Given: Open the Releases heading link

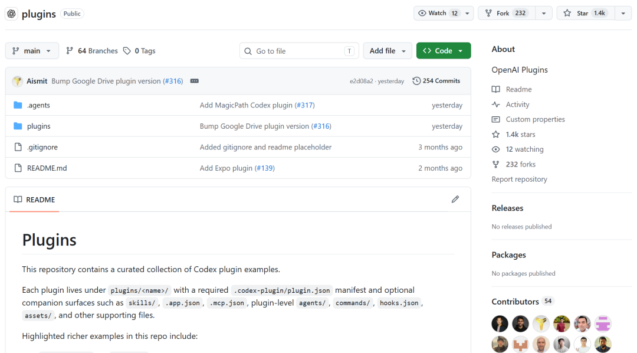Looking at the screenshot, I should tap(507, 208).
